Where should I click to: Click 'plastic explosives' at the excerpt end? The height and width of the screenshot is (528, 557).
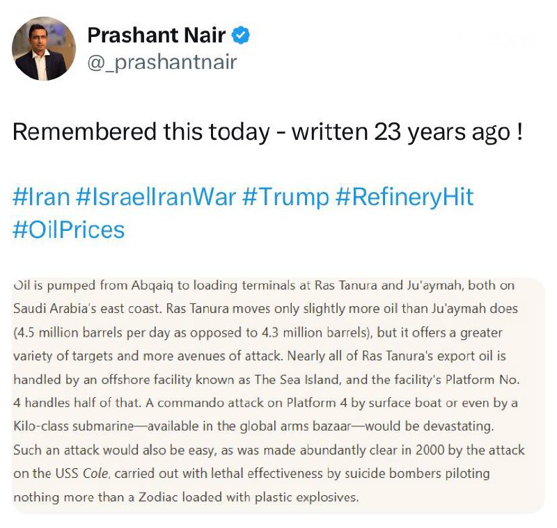pyautogui.click(x=306, y=497)
